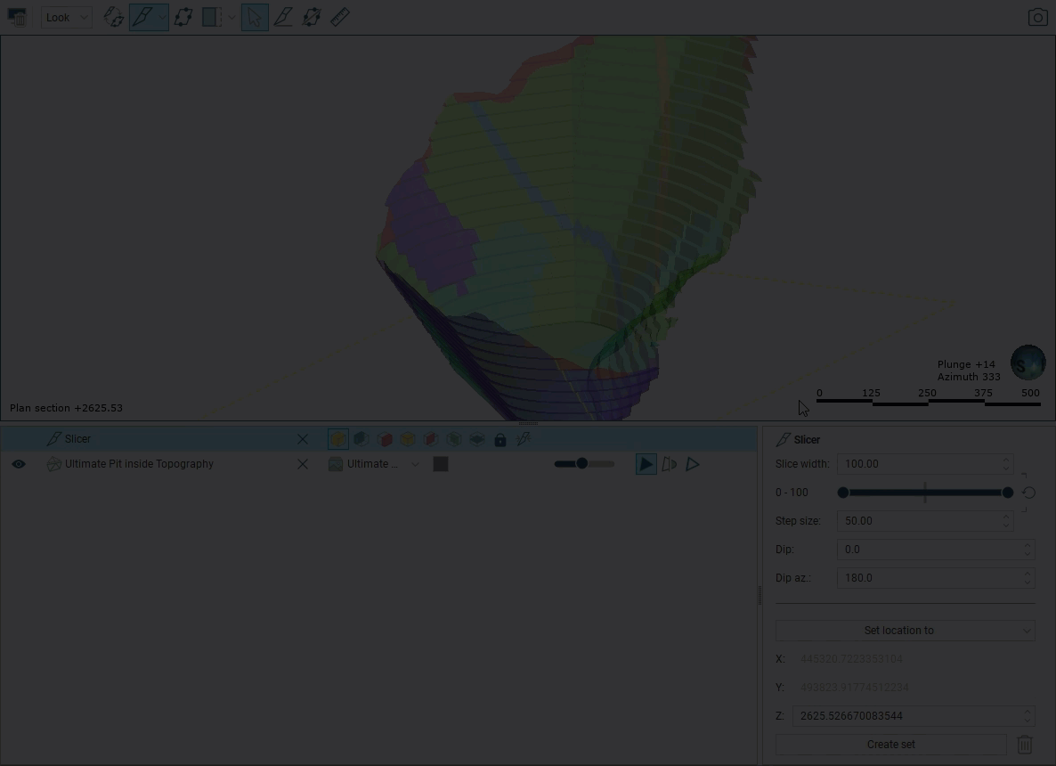The height and width of the screenshot is (766, 1056).
Task: Take a screenshot with camera icon
Action: [x=1037, y=17]
